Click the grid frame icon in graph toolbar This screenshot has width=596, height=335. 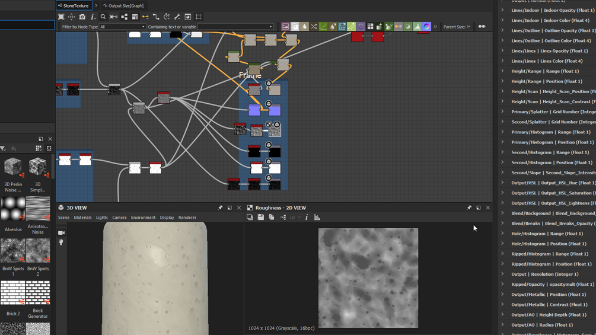[x=199, y=17]
